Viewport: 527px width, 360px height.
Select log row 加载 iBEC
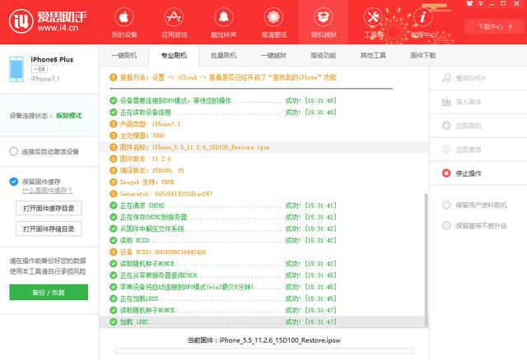click(263, 321)
